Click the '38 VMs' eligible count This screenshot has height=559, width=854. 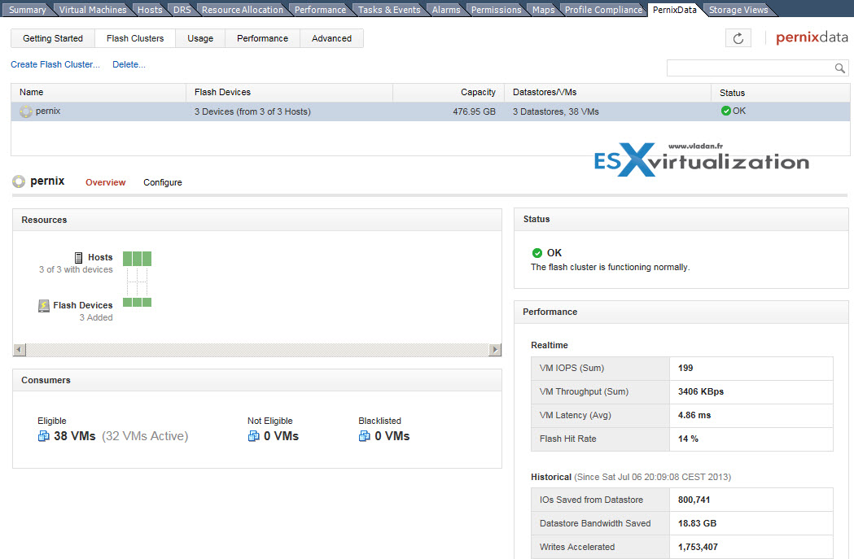(75, 436)
